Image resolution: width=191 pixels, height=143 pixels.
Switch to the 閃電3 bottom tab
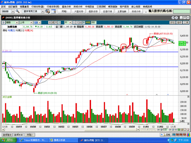click(30, 135)
